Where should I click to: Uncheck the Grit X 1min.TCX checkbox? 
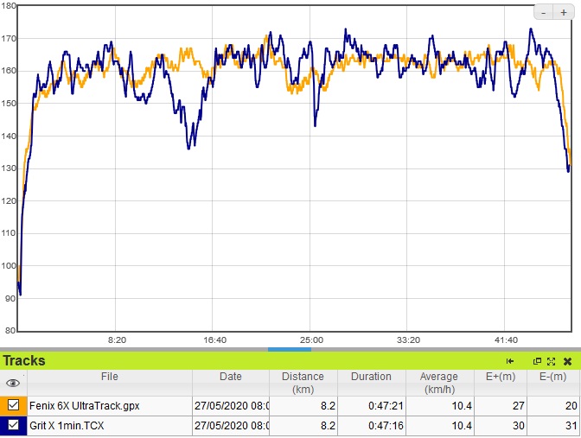tap(14, 424)
